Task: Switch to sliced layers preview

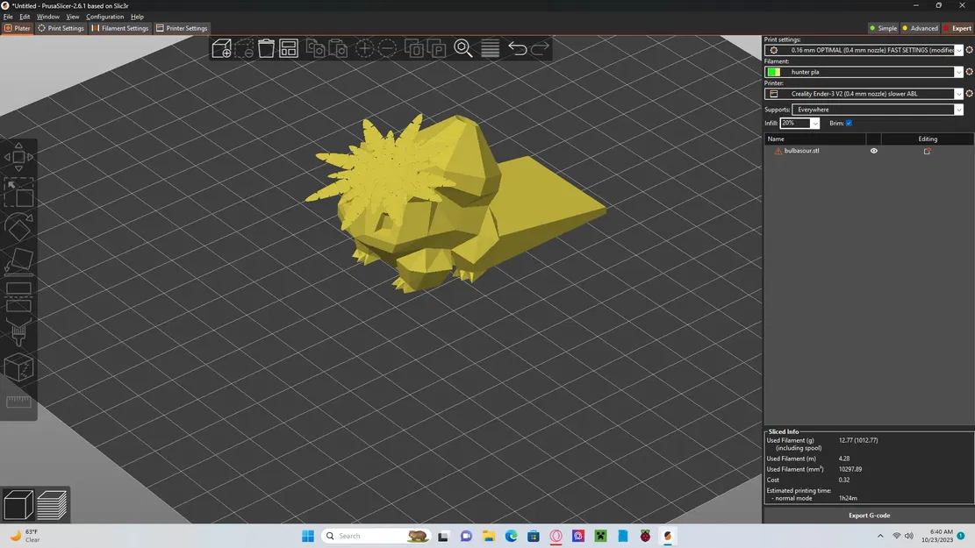Action: 53,504
